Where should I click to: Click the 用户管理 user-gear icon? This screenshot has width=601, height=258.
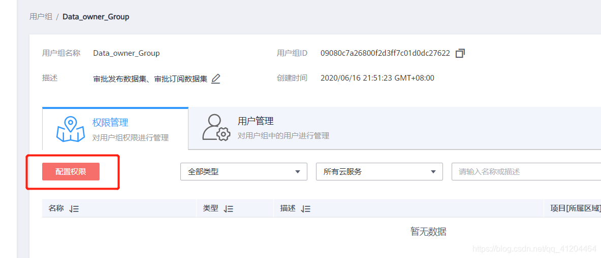point(216,128)
